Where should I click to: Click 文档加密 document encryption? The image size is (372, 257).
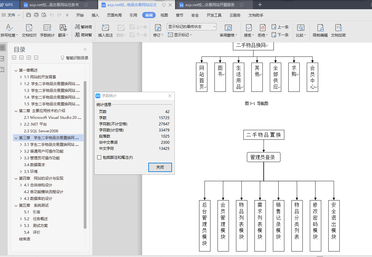point(338,31)
